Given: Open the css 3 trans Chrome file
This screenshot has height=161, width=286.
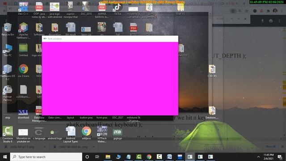Looking at the screenshot, I should pyautogui.click(x=23, y=71).
